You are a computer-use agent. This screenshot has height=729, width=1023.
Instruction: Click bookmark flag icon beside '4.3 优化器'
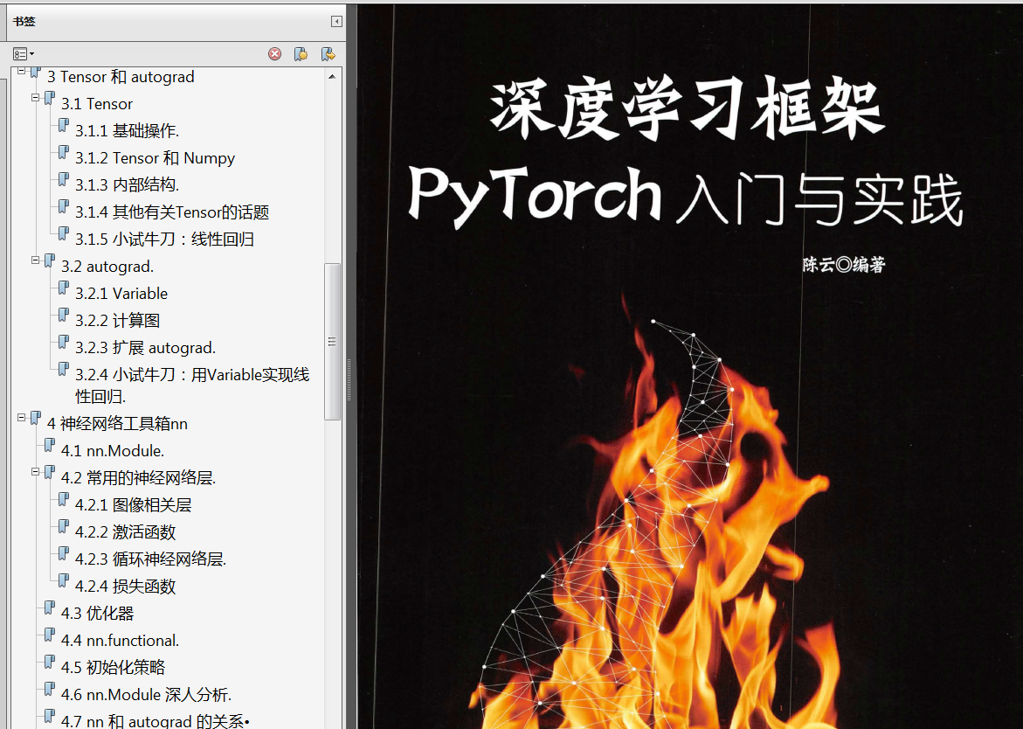[x=49, y=607]
